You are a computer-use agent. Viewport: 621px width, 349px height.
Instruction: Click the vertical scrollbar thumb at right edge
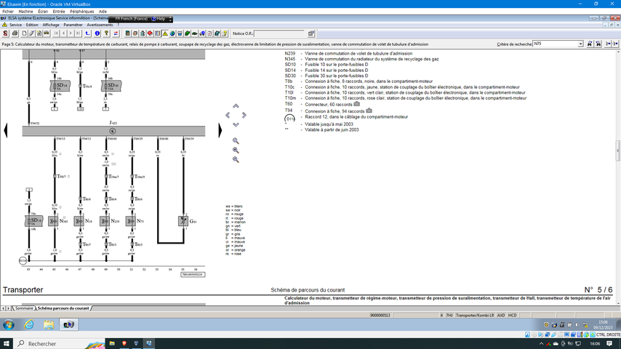tap(618, 151)
